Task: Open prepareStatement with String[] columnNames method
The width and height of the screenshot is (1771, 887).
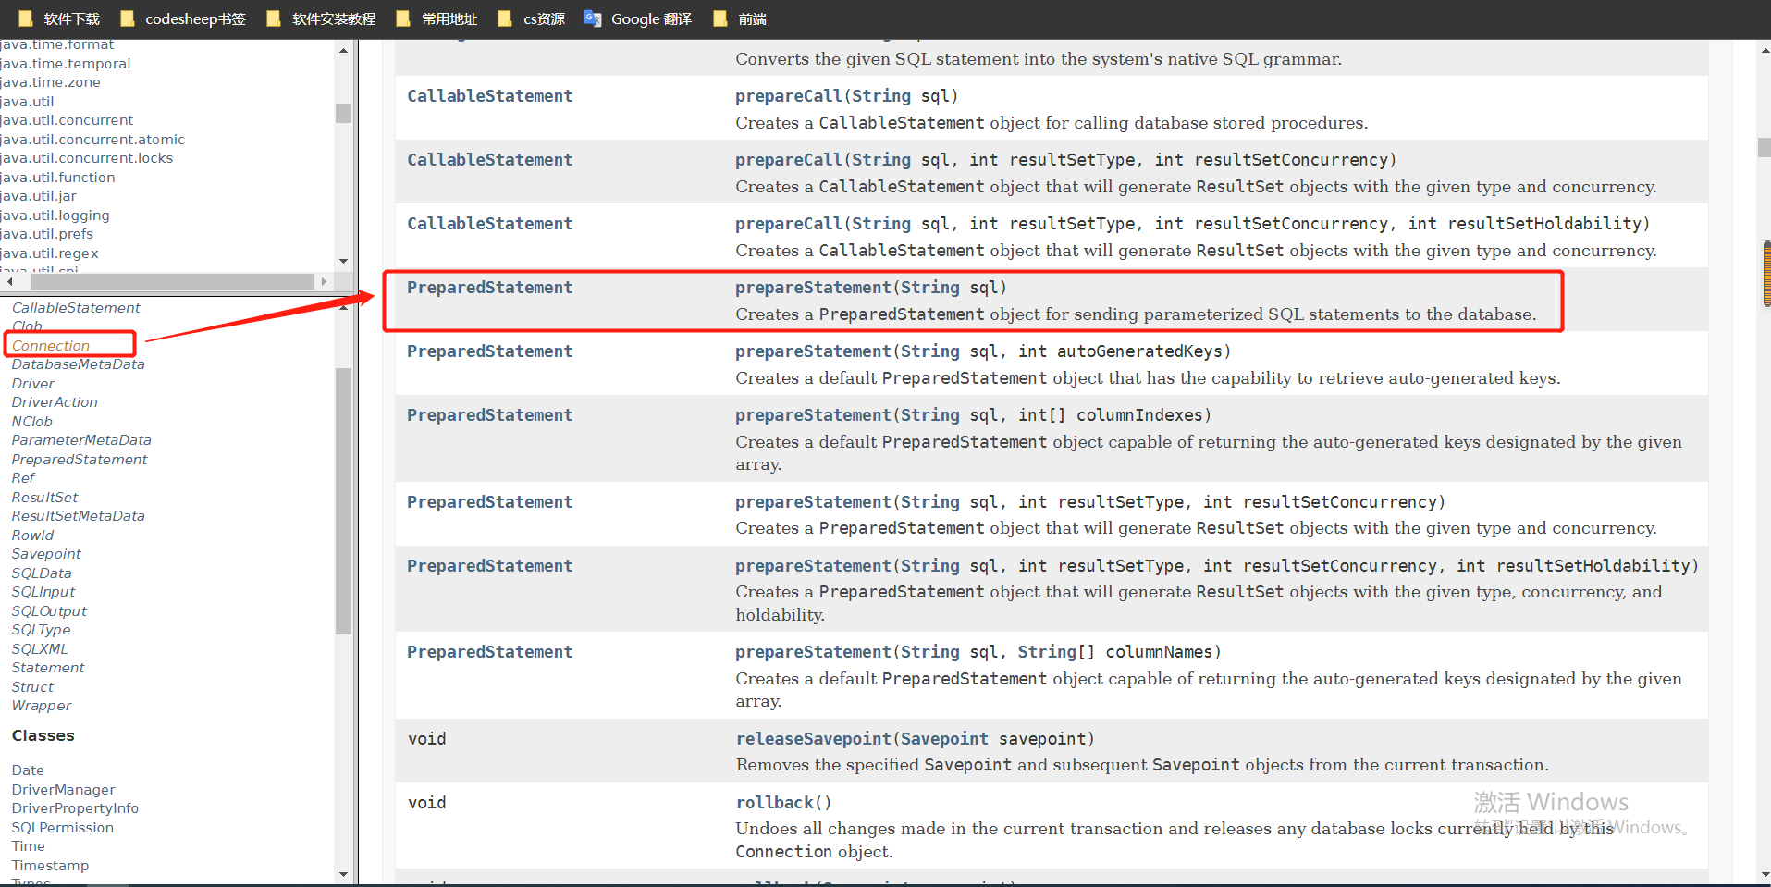Action: (813, 652)
